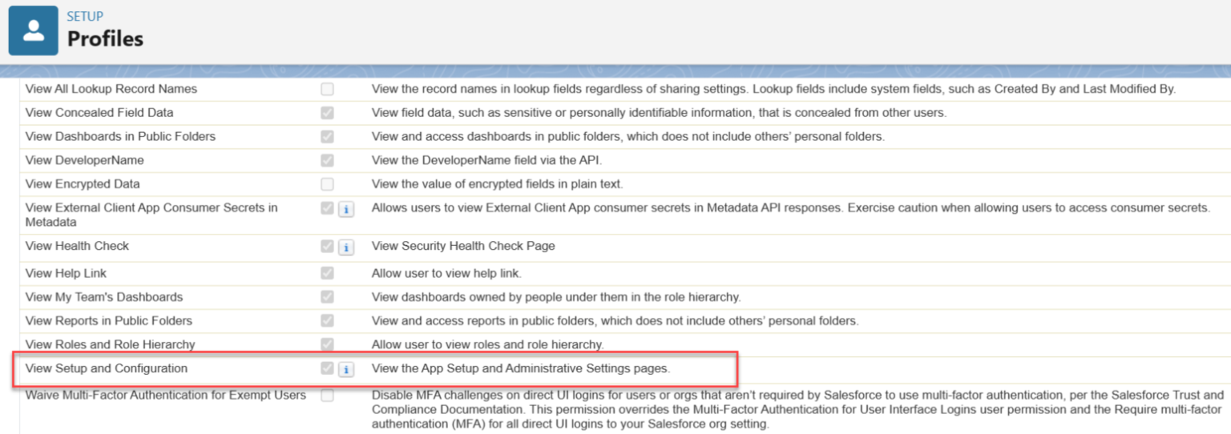Click description about accessing reports in public folders

615,321
